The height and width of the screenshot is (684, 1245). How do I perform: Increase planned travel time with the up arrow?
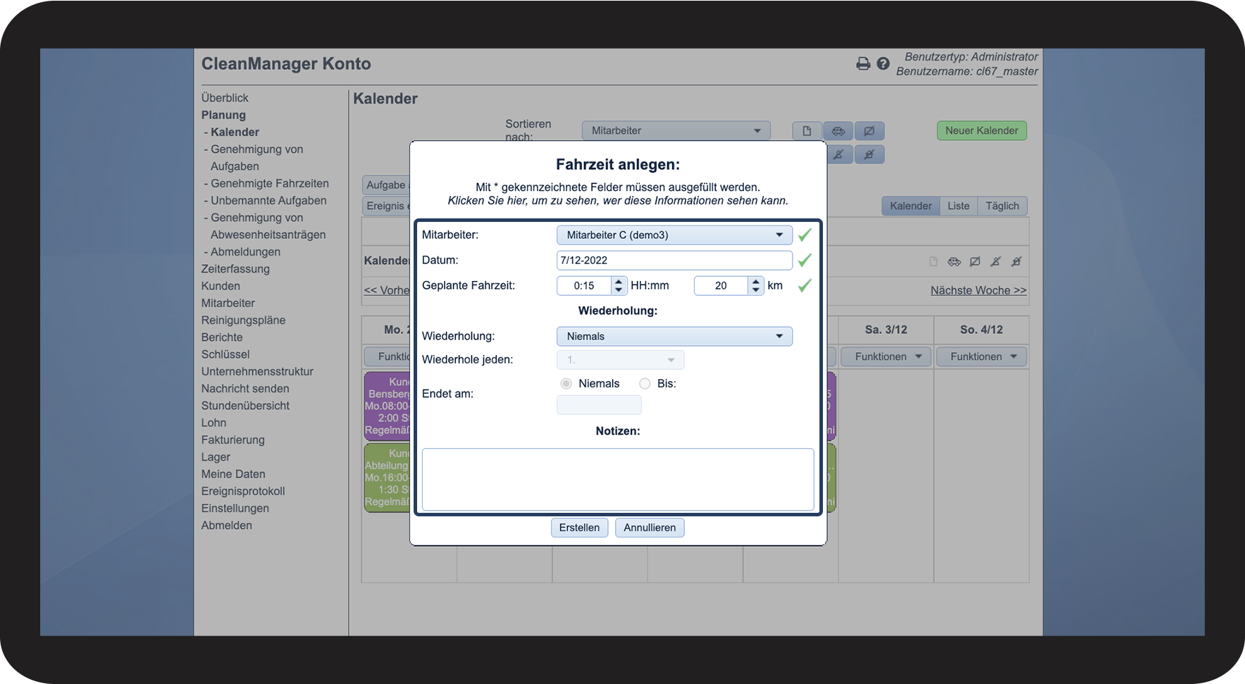pos(619,281)
